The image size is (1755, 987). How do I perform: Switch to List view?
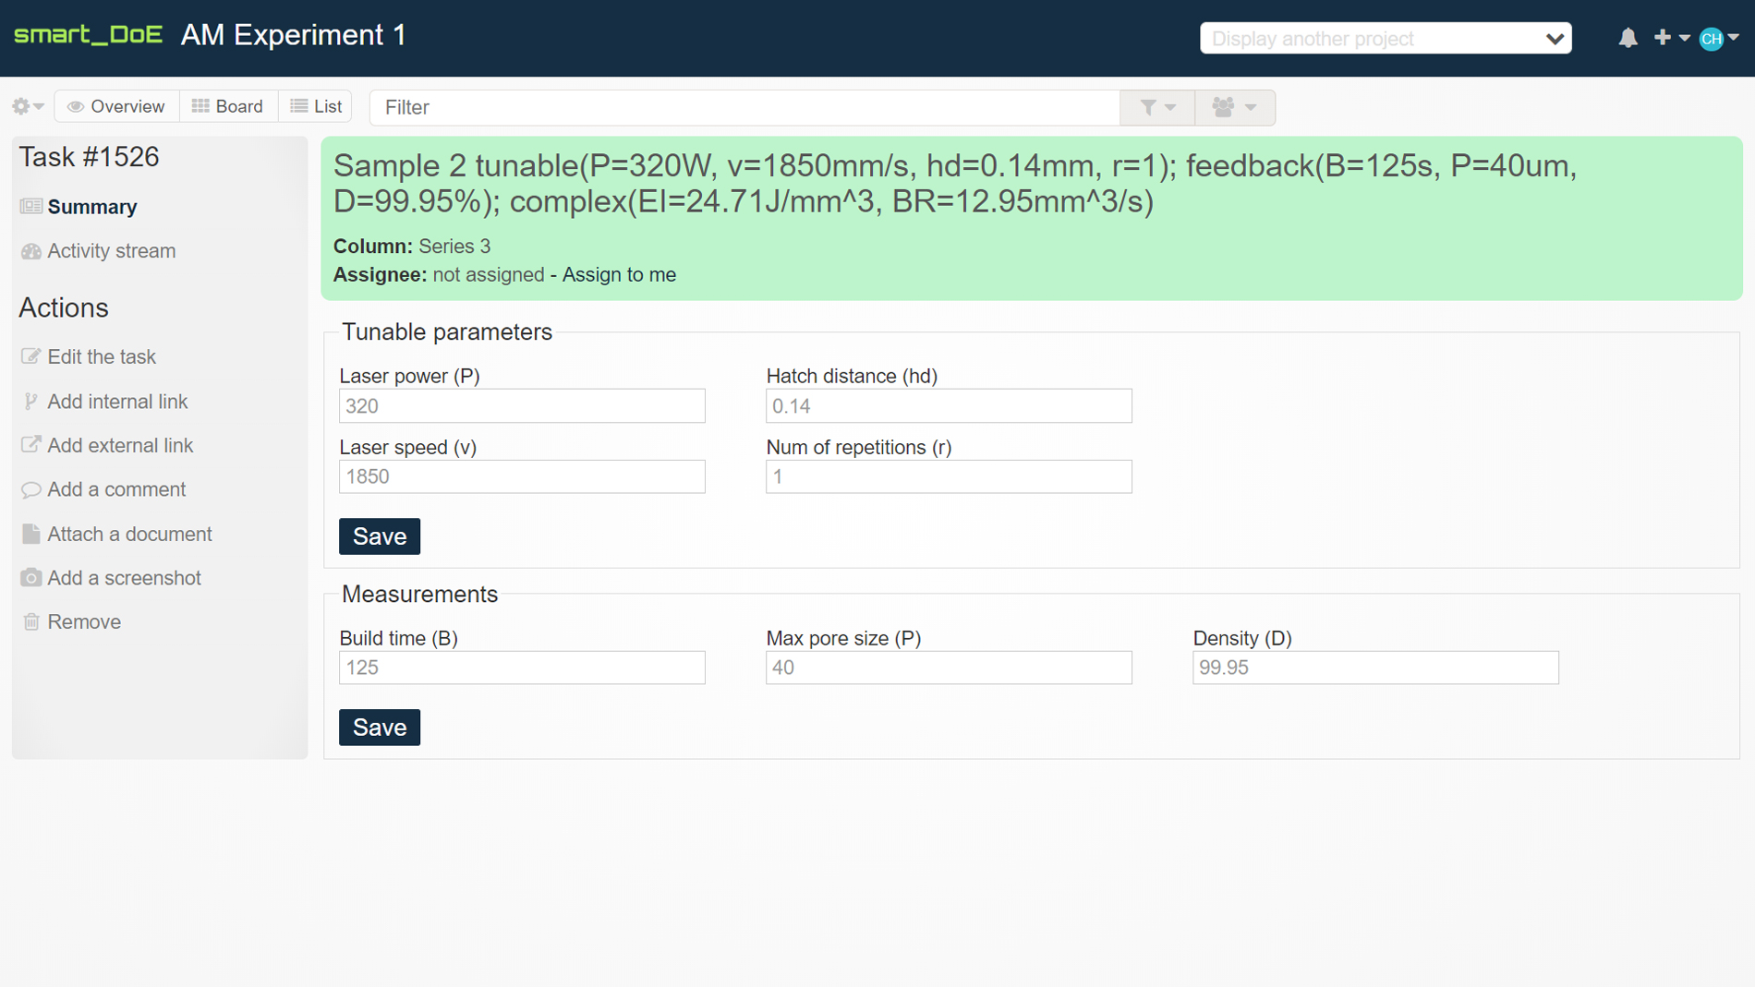pos(316,106)
